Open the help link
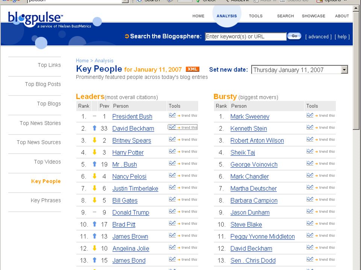The height and width of the screenshot is (270, 361). coord(342,37)
